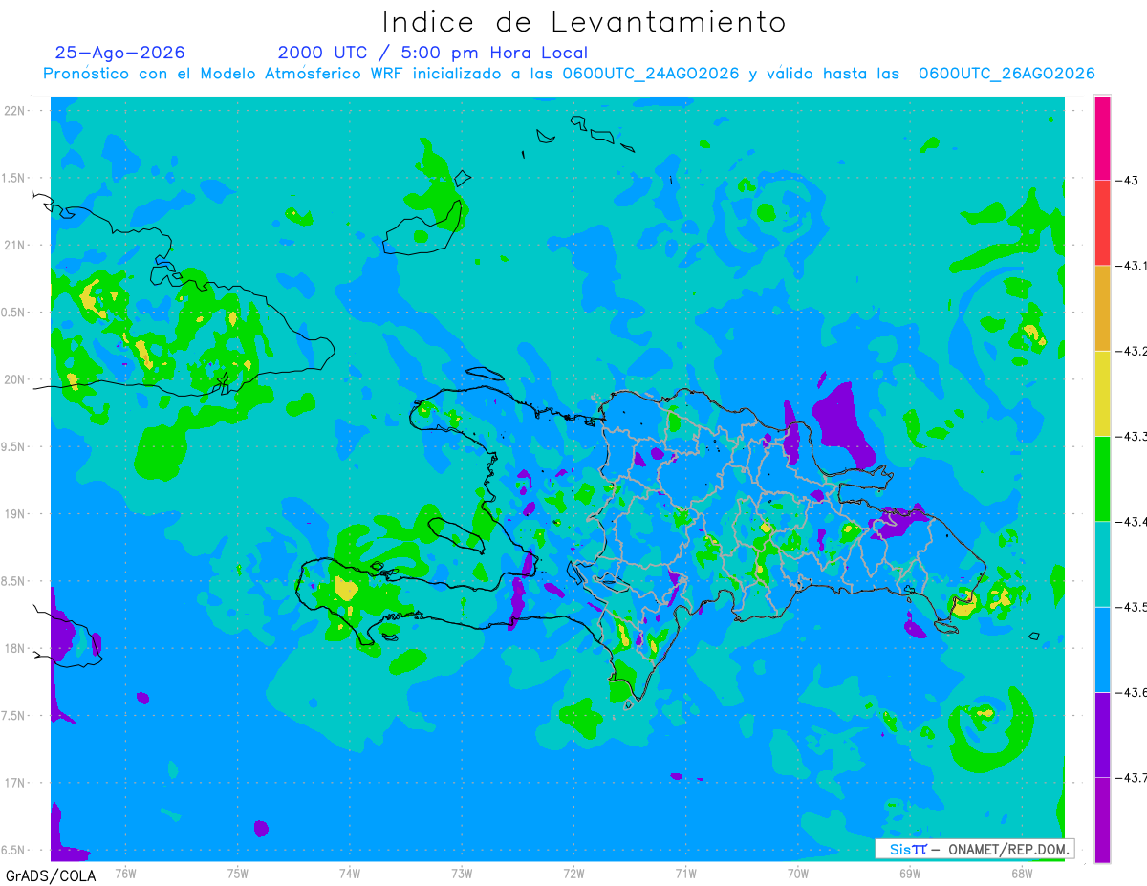Select the red color band in the legend
The height and width of the screenshot is (886, 1147).
(x=1102, y=223)
